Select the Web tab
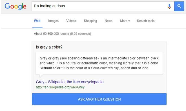186x111 pixels. tap(37, 21)
